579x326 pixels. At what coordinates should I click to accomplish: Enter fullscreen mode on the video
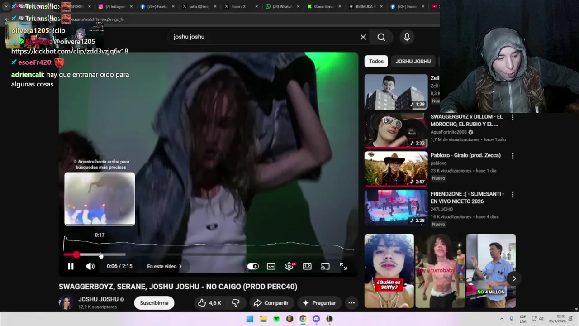pos(343,266)
